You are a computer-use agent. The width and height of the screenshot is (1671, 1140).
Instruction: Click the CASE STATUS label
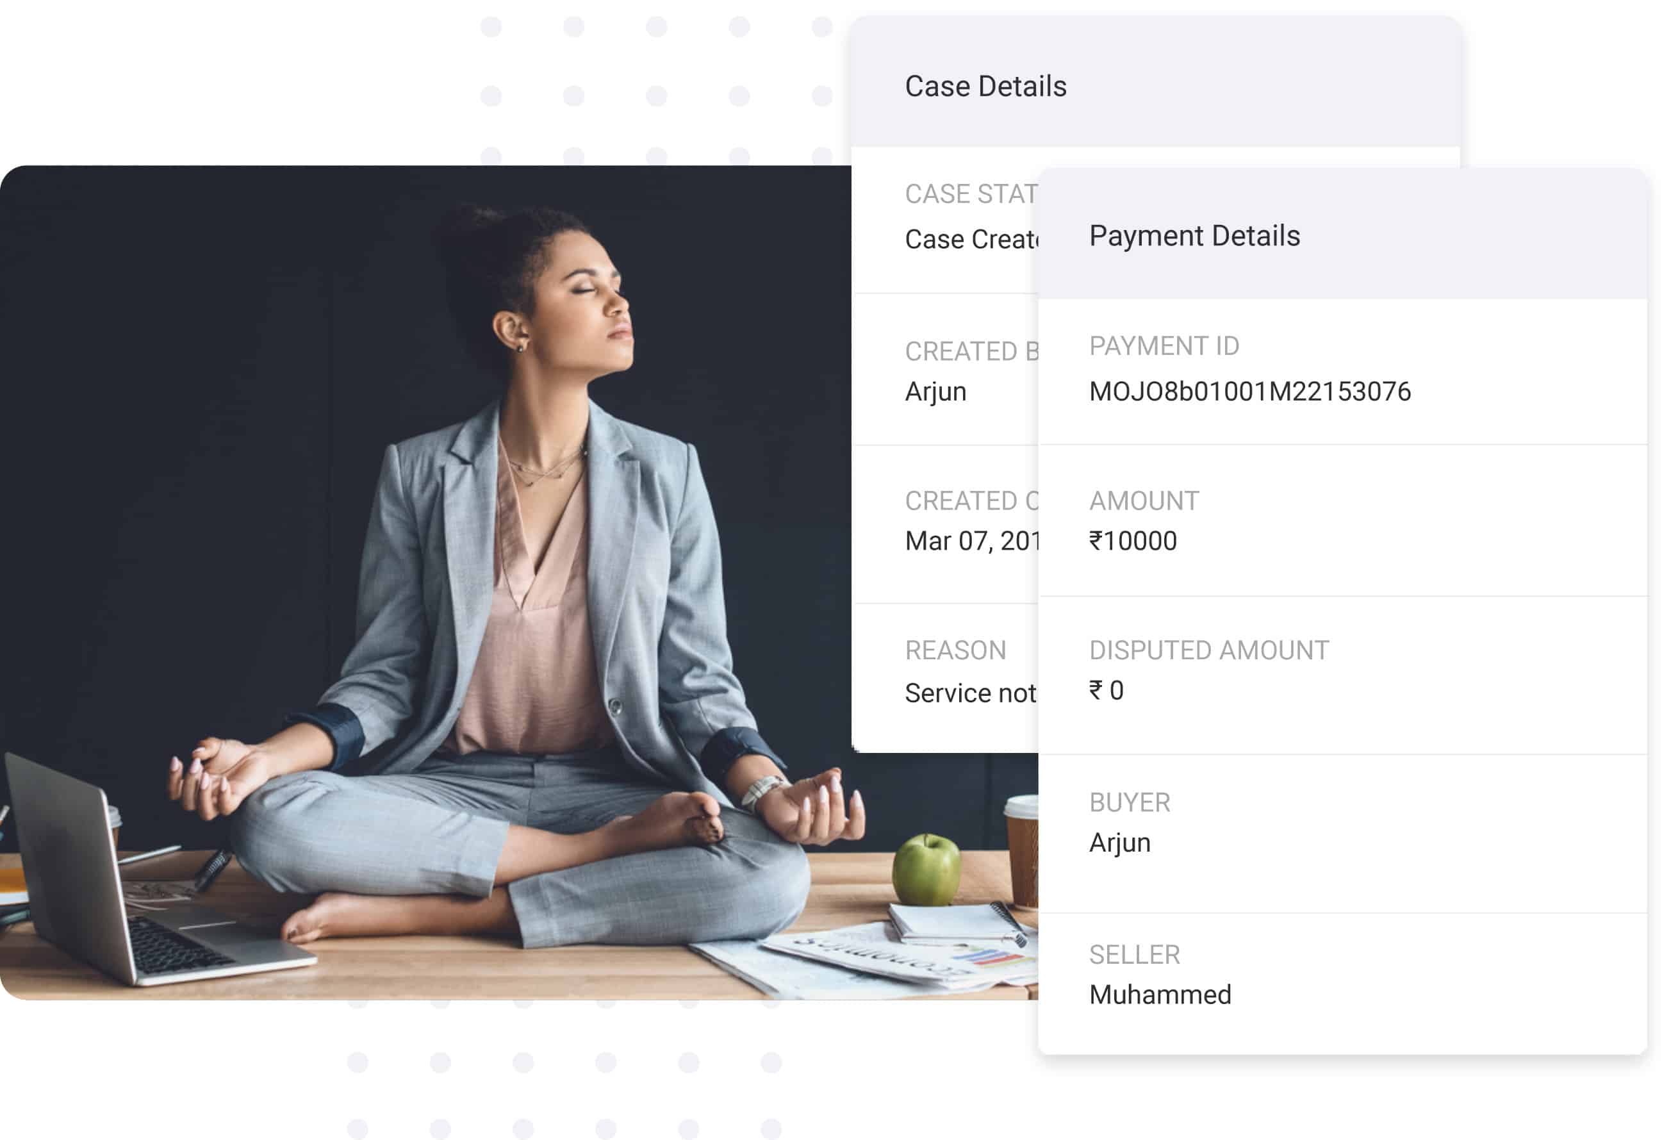tap(971, 194)
